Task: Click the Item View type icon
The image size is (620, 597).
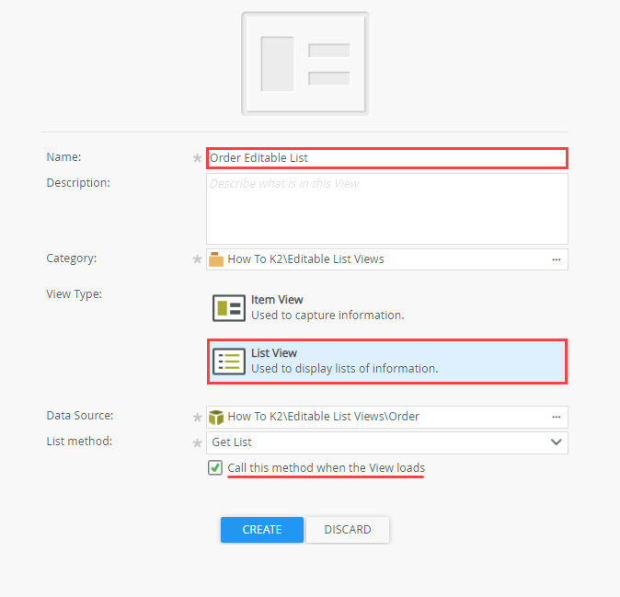Action: [x=228, y=308]
